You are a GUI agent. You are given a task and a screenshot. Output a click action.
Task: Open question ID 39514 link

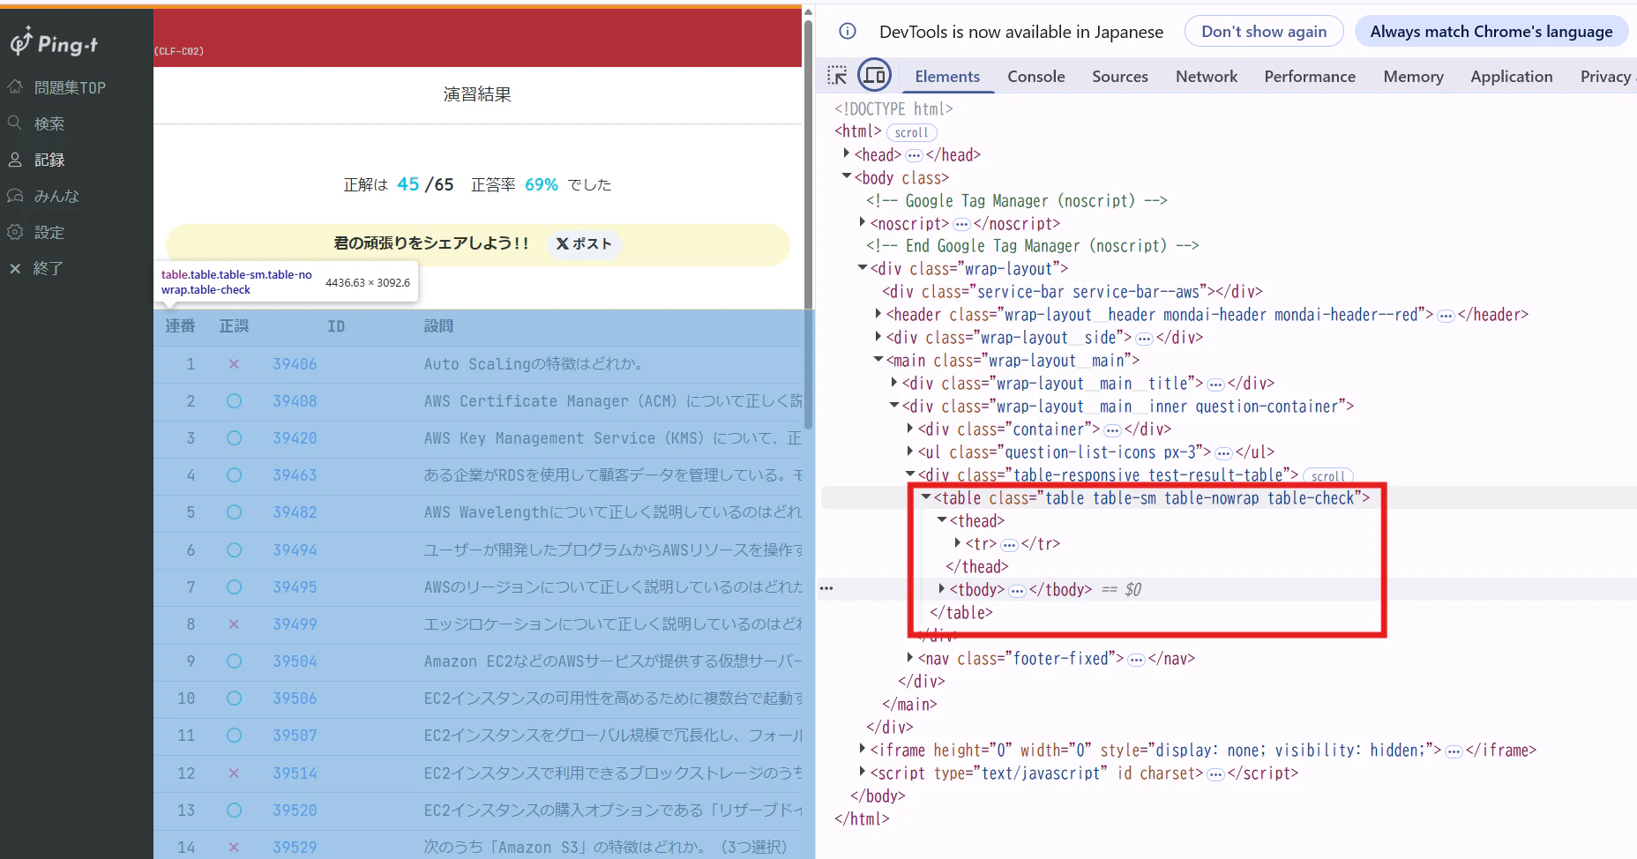pos(295,773)
